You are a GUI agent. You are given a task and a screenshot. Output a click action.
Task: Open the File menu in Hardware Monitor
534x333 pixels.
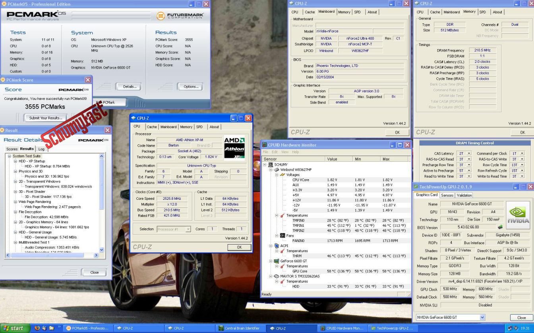(265, 152)
